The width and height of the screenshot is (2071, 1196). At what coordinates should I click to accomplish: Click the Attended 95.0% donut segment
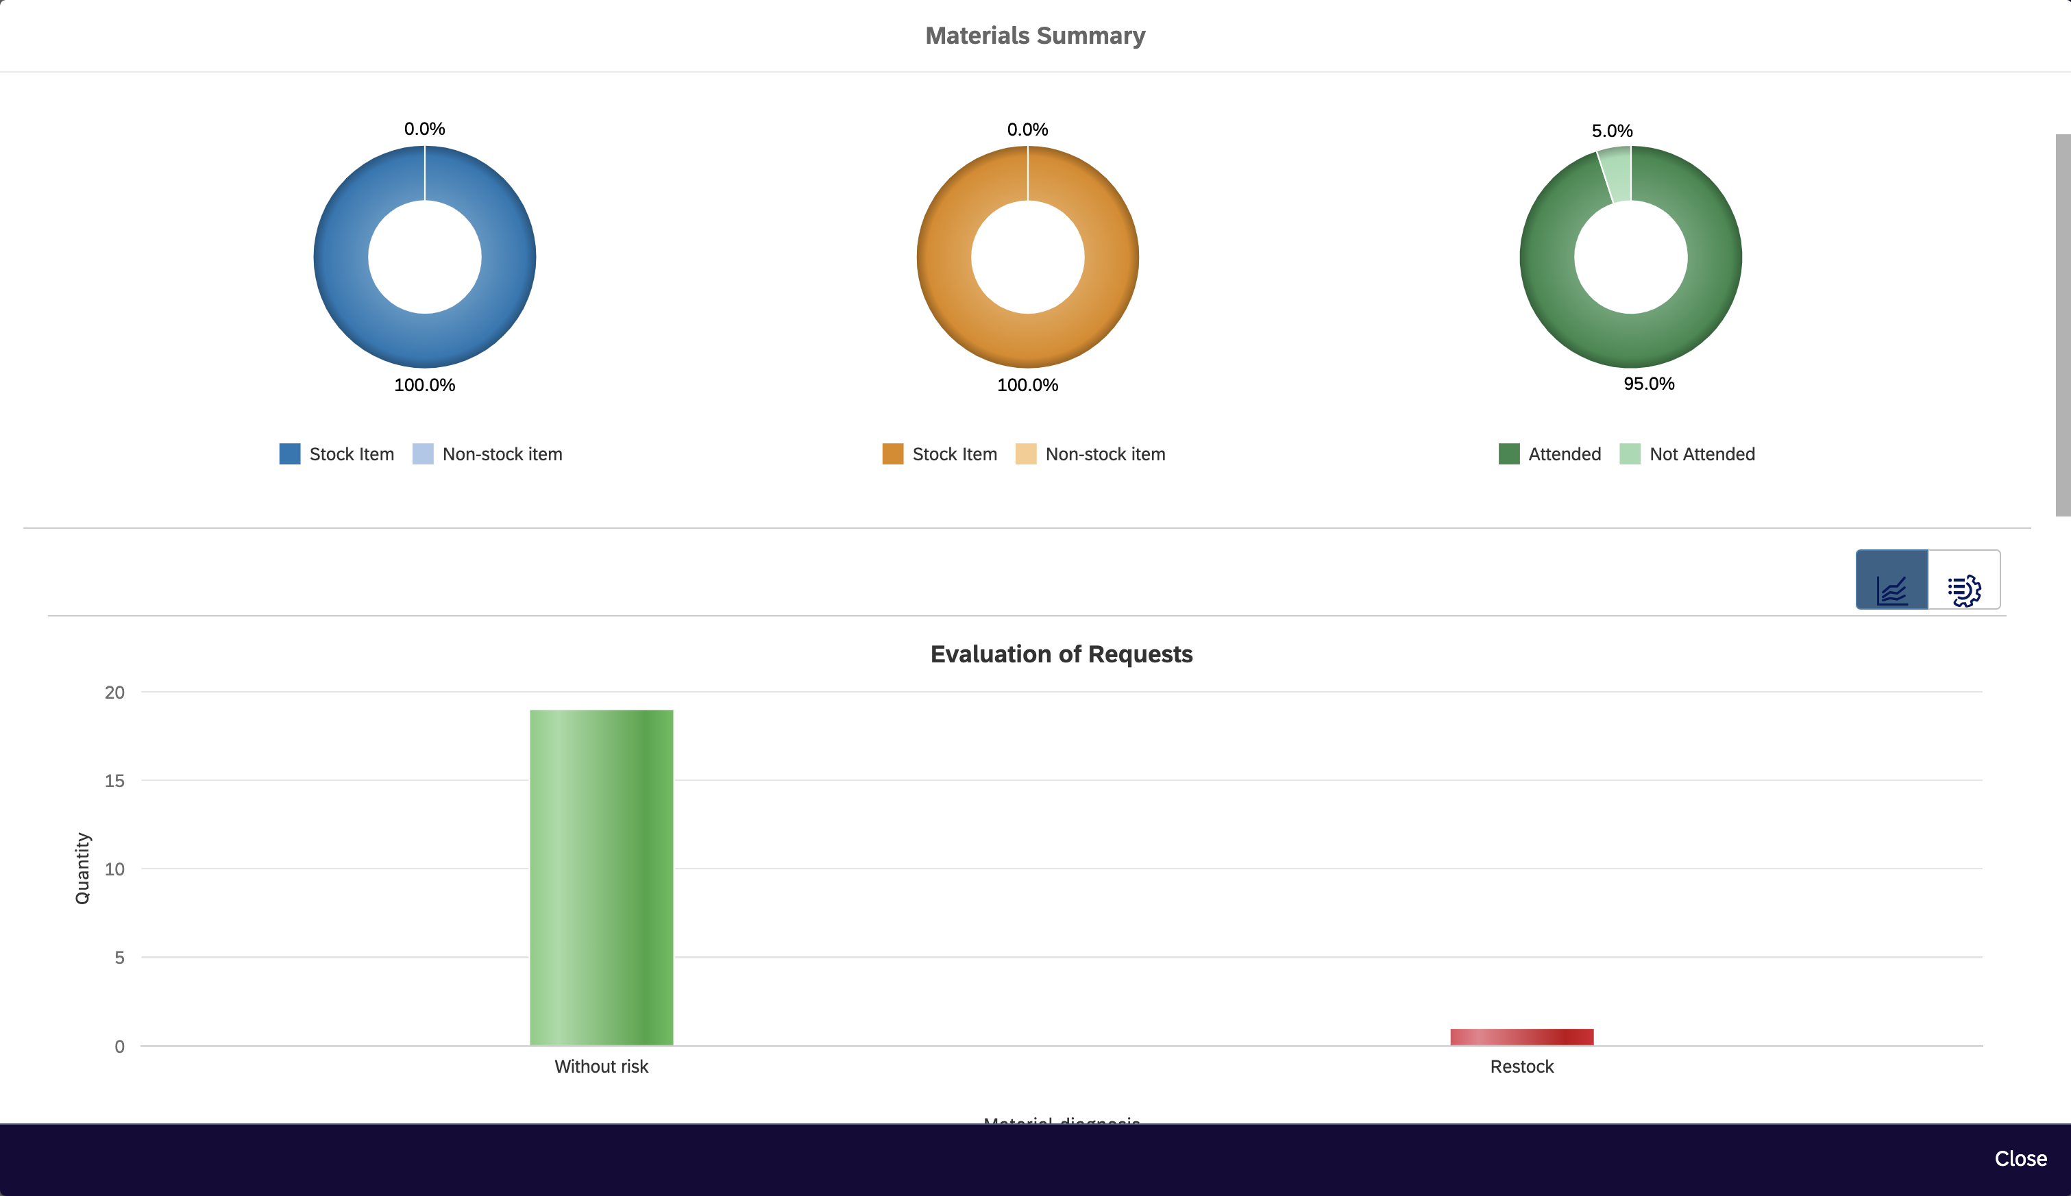(1631, 341)
